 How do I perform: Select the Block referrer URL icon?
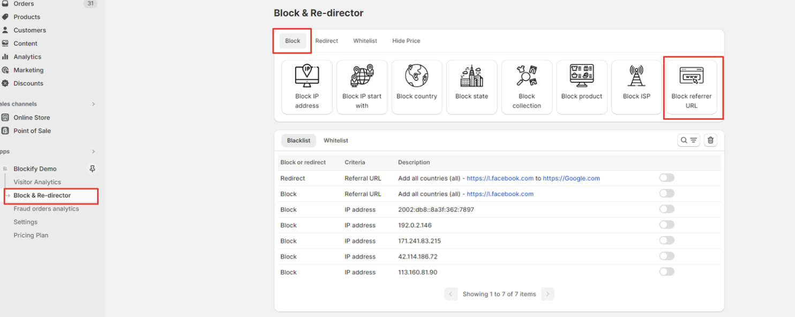pos(692,76)
